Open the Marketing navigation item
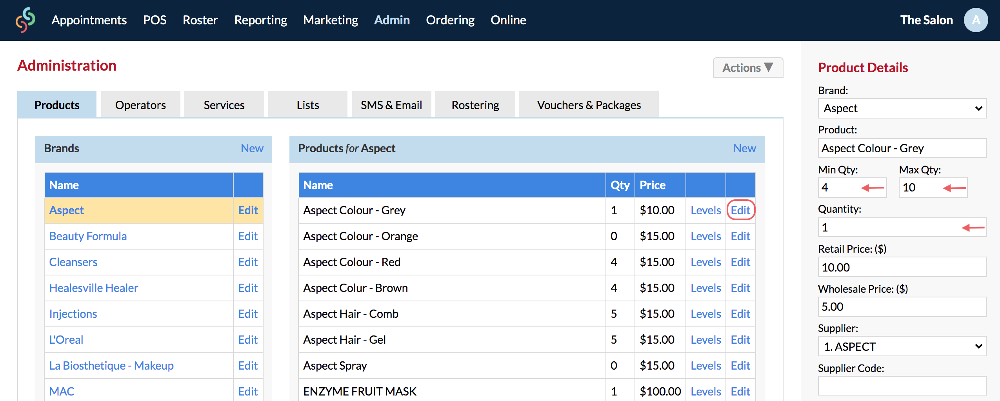 point(330,20)
